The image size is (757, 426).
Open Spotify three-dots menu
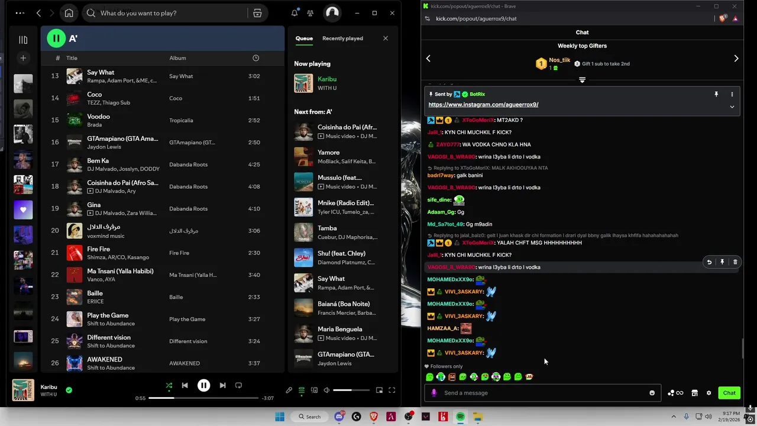pos(20,13)
